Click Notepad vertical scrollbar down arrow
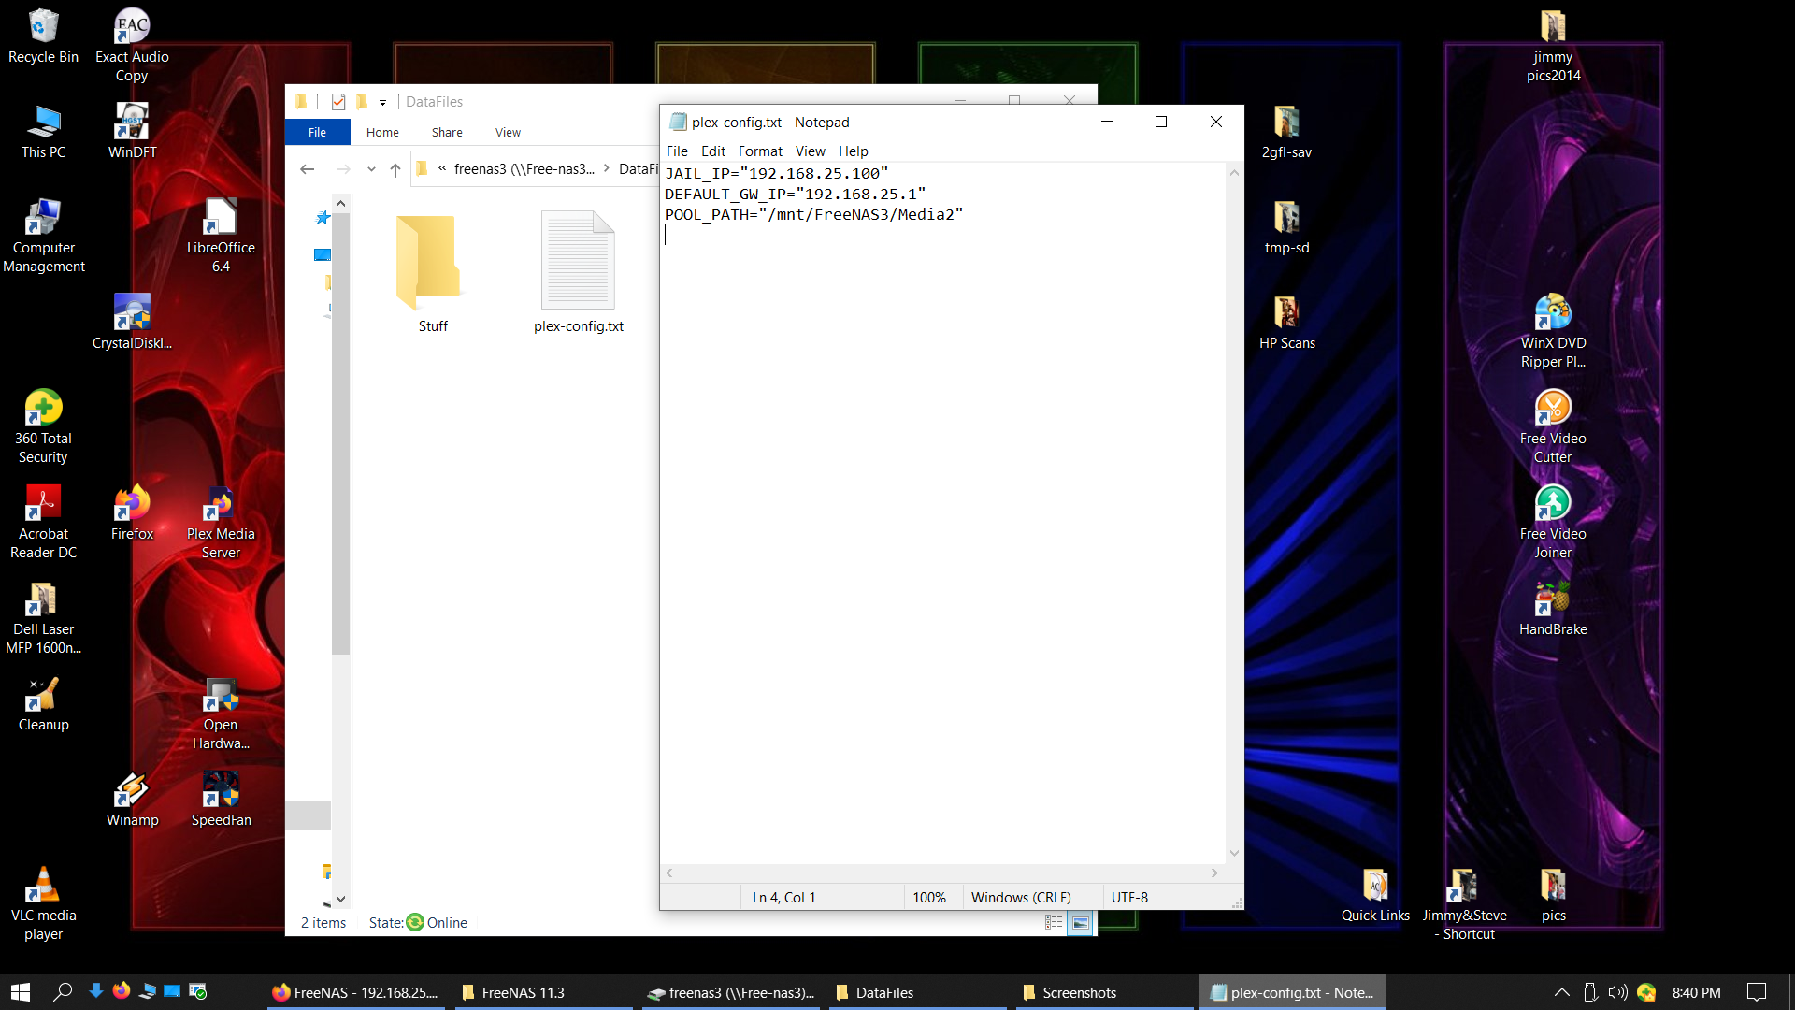 pos(1234,853)
